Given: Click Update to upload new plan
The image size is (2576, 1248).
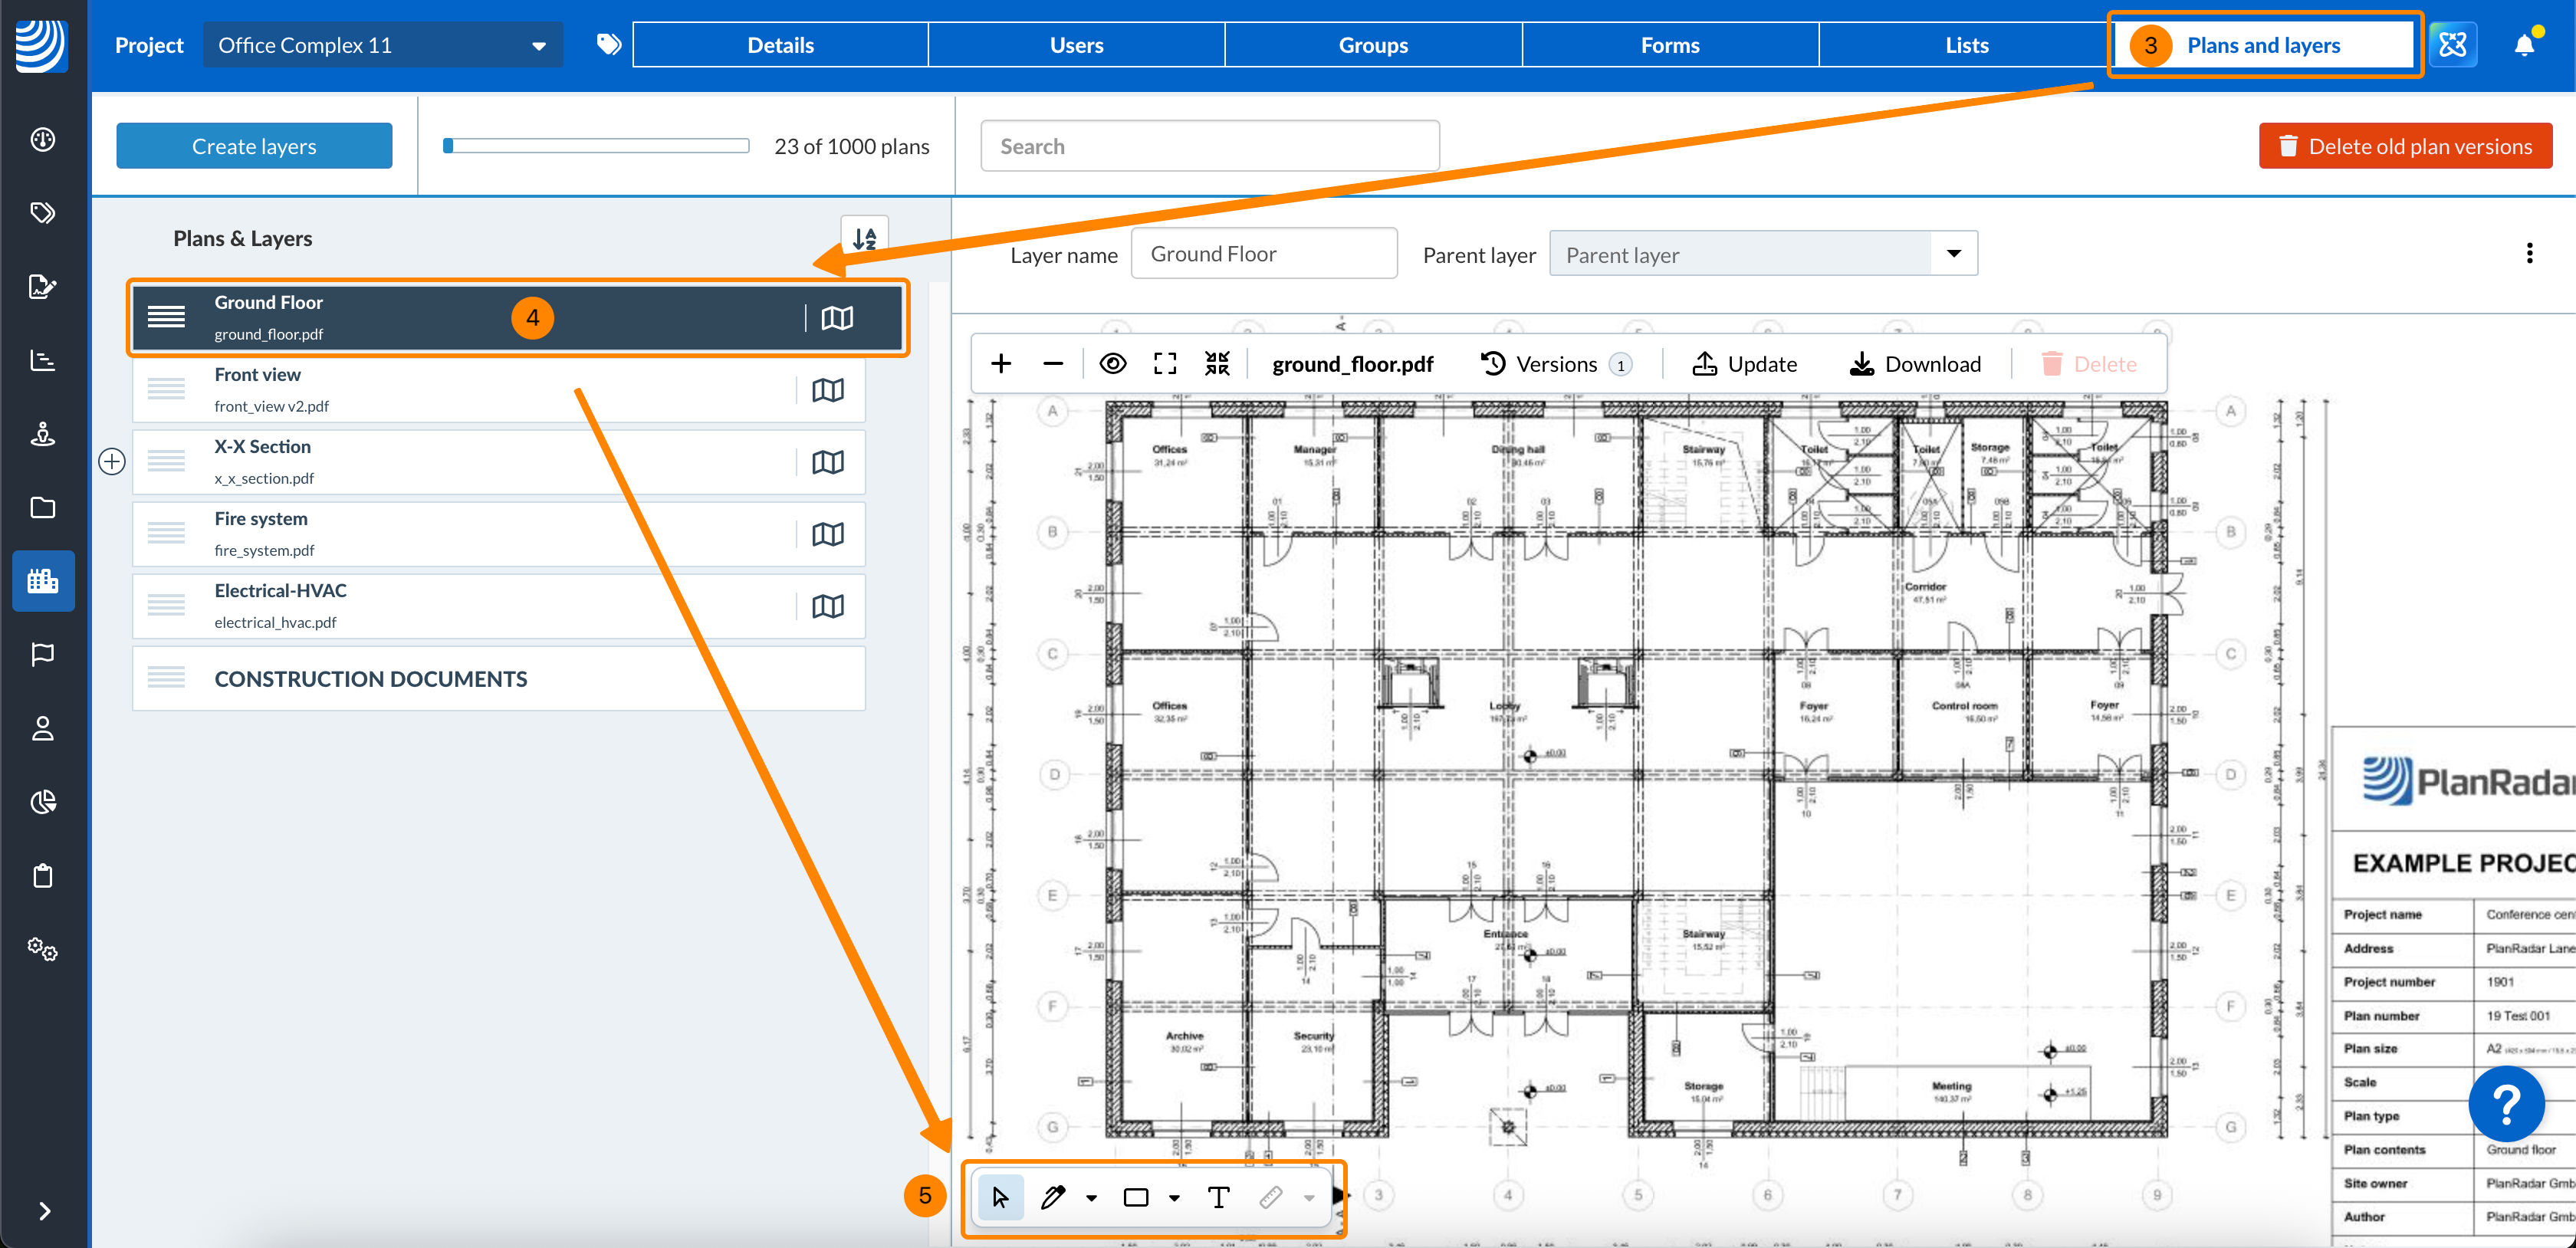Looking at the screenshot, I should point(1745,364).
